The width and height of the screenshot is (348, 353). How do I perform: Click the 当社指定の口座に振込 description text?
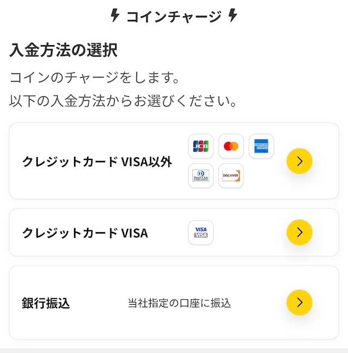click(x=179, y=303)
